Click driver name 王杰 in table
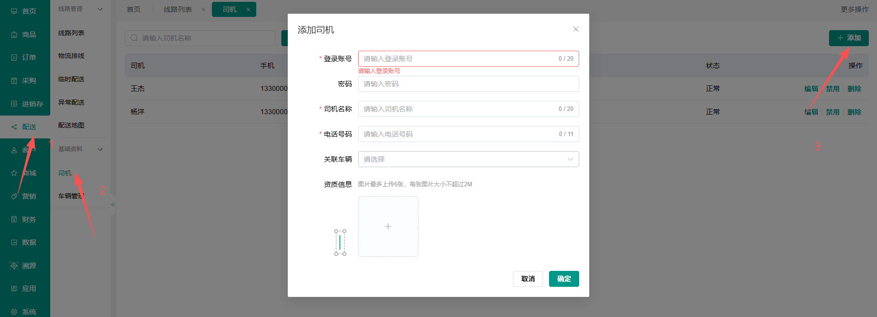This screenshot has width=877, height=317. [137, 89]
